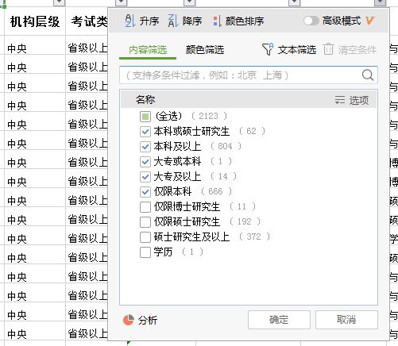The image size is (398, 346).
Task: Open the 选项 options dropdown
Action: point(352,100)
